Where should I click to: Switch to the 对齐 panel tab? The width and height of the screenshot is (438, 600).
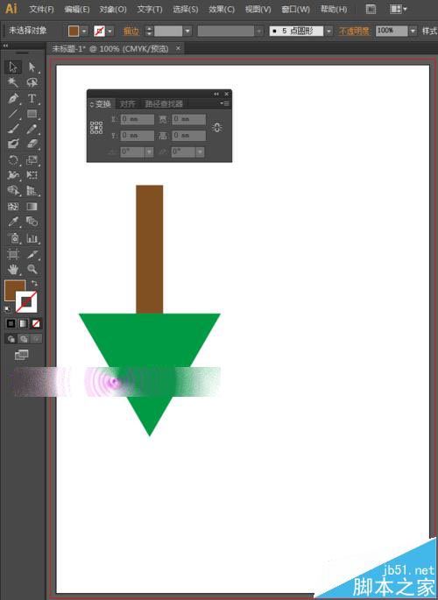[x=127, y=103]
